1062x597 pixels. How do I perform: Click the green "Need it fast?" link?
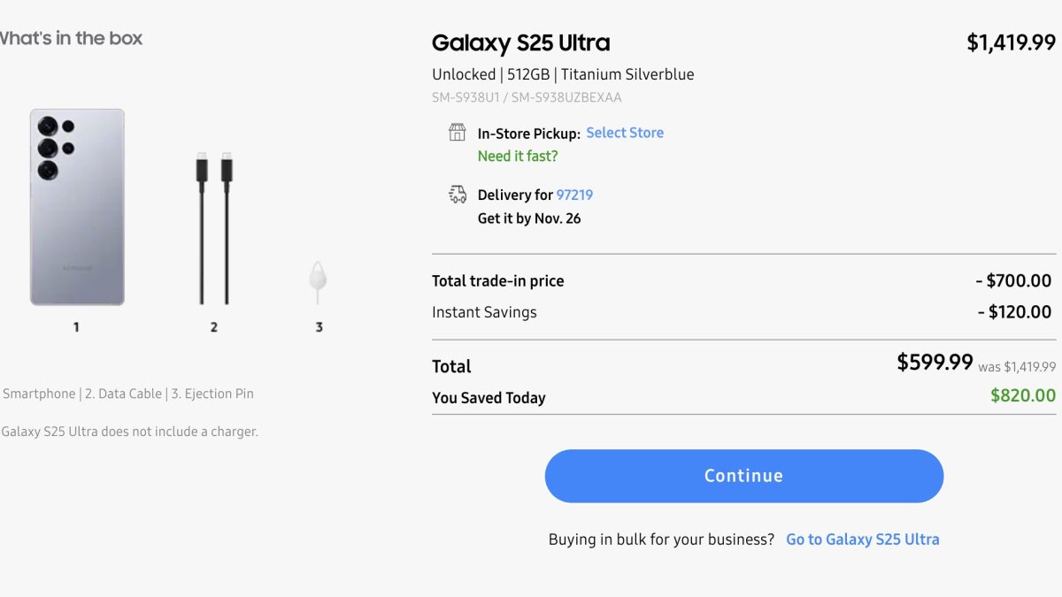[x=518, y=157]
